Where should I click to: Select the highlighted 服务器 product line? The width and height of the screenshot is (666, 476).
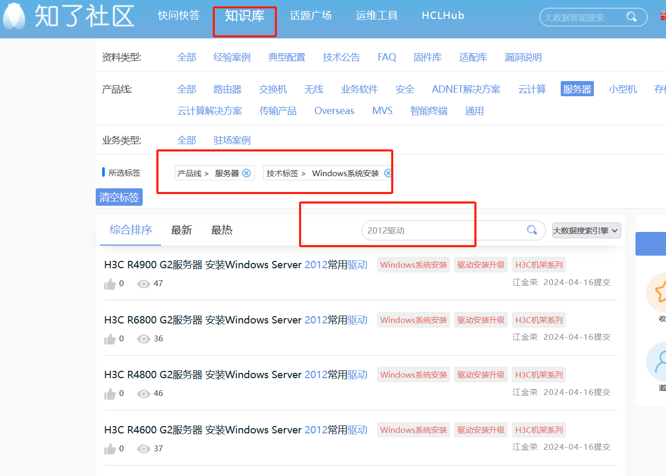pos(578,89)
